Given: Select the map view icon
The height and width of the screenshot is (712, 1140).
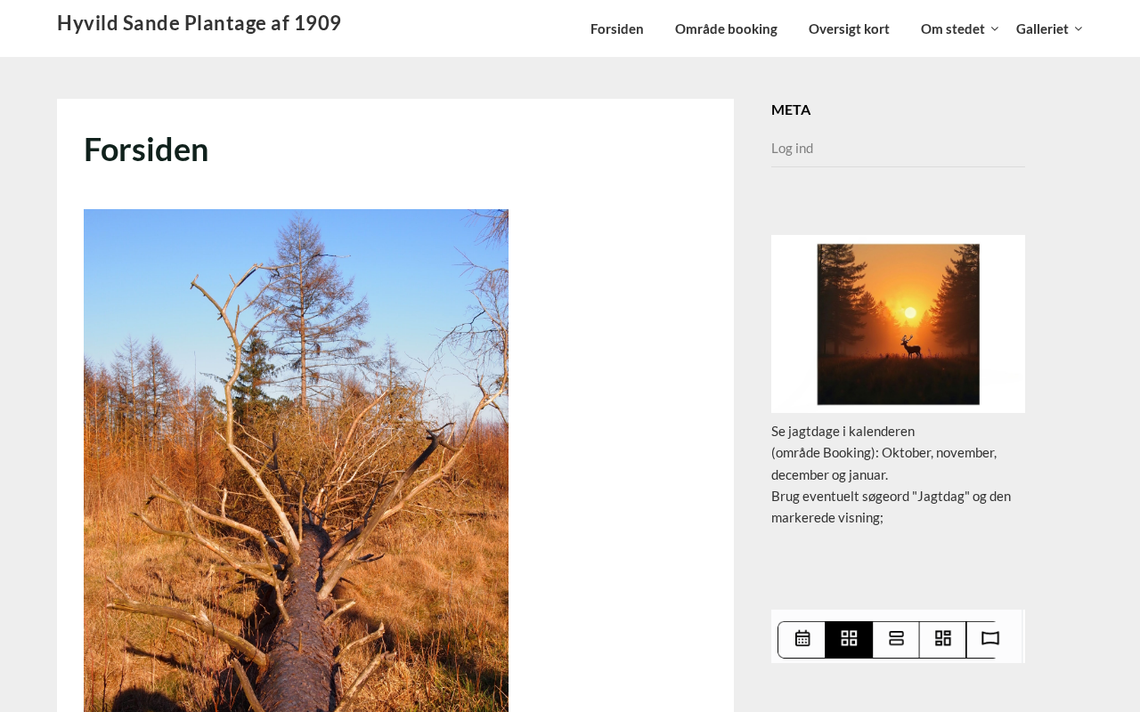Looking at the screenshot, I should point(989,639).
